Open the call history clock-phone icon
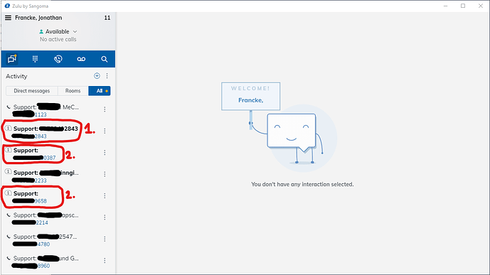Image resolution: width=490 pixels, height=275 pixels. click(x=58, y=59)
